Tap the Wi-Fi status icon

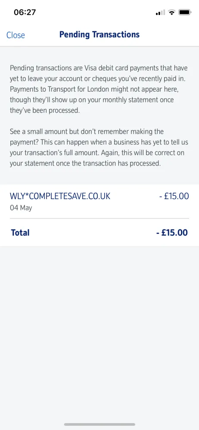pos(172,12)
